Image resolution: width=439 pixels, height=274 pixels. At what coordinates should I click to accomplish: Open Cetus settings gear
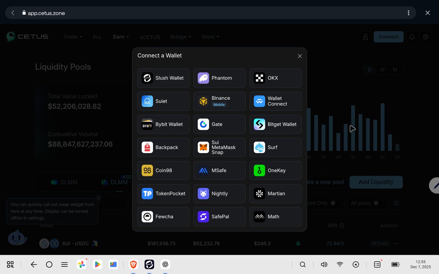tap(425, 37)
